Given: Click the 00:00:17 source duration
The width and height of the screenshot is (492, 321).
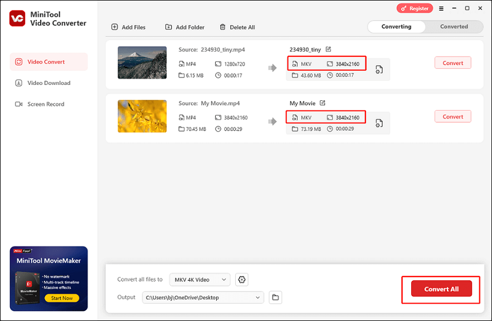Looking at the screenshot, I should 229,75.
